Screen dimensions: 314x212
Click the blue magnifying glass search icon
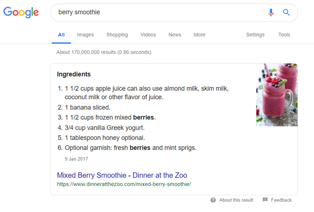coord(286,13)
